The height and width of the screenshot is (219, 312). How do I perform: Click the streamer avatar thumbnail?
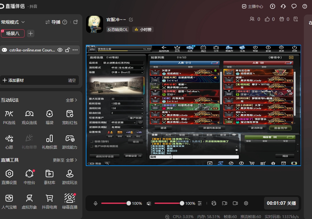pos(95,24)
